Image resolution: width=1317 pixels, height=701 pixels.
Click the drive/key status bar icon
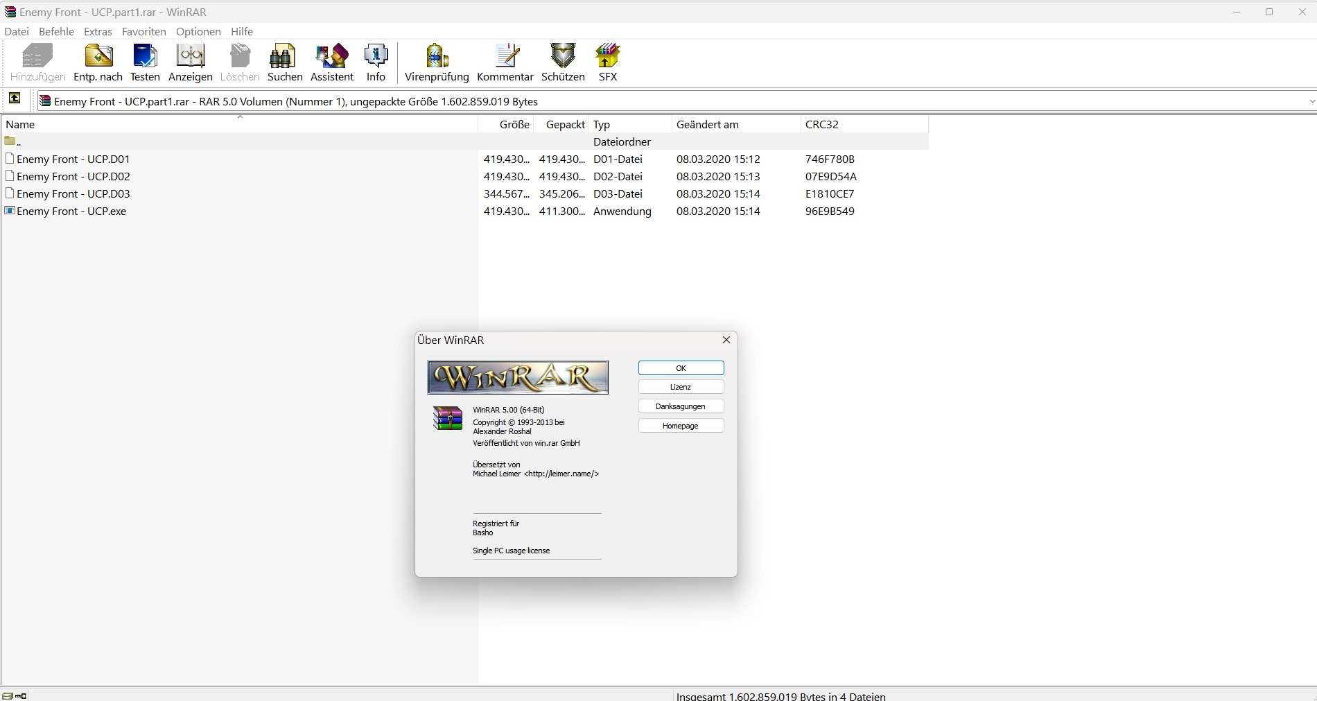tap(14, 695)
